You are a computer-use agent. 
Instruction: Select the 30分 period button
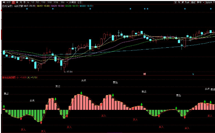click(50, 2)
